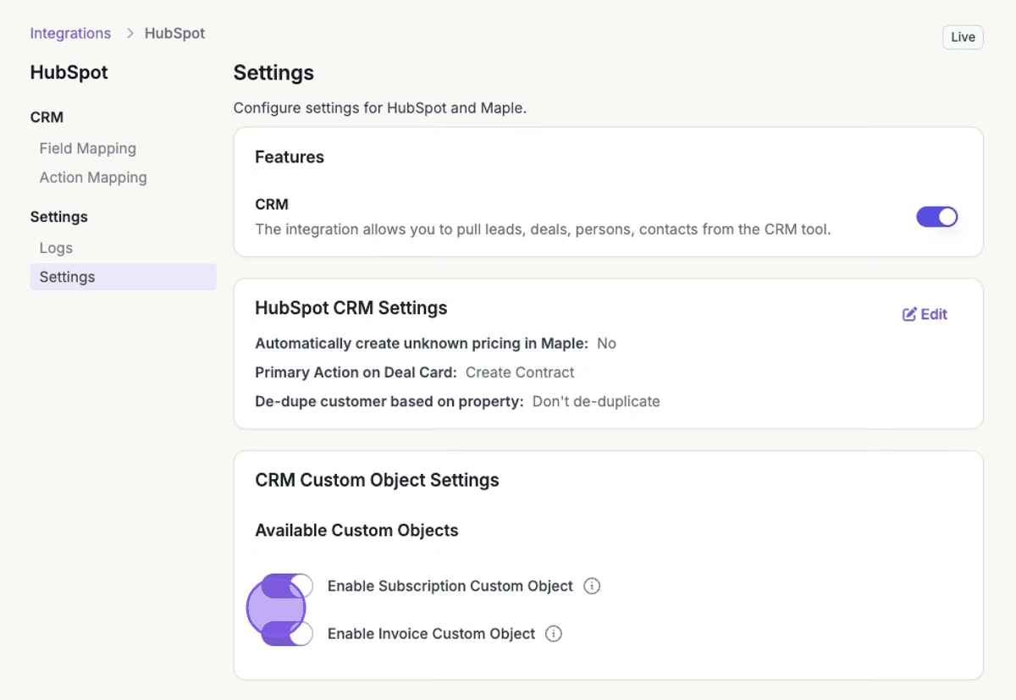Open Action Mapping in the sidebar
Image resolution: width=1016 pixels, height=700 pixels.
(93, 178)
